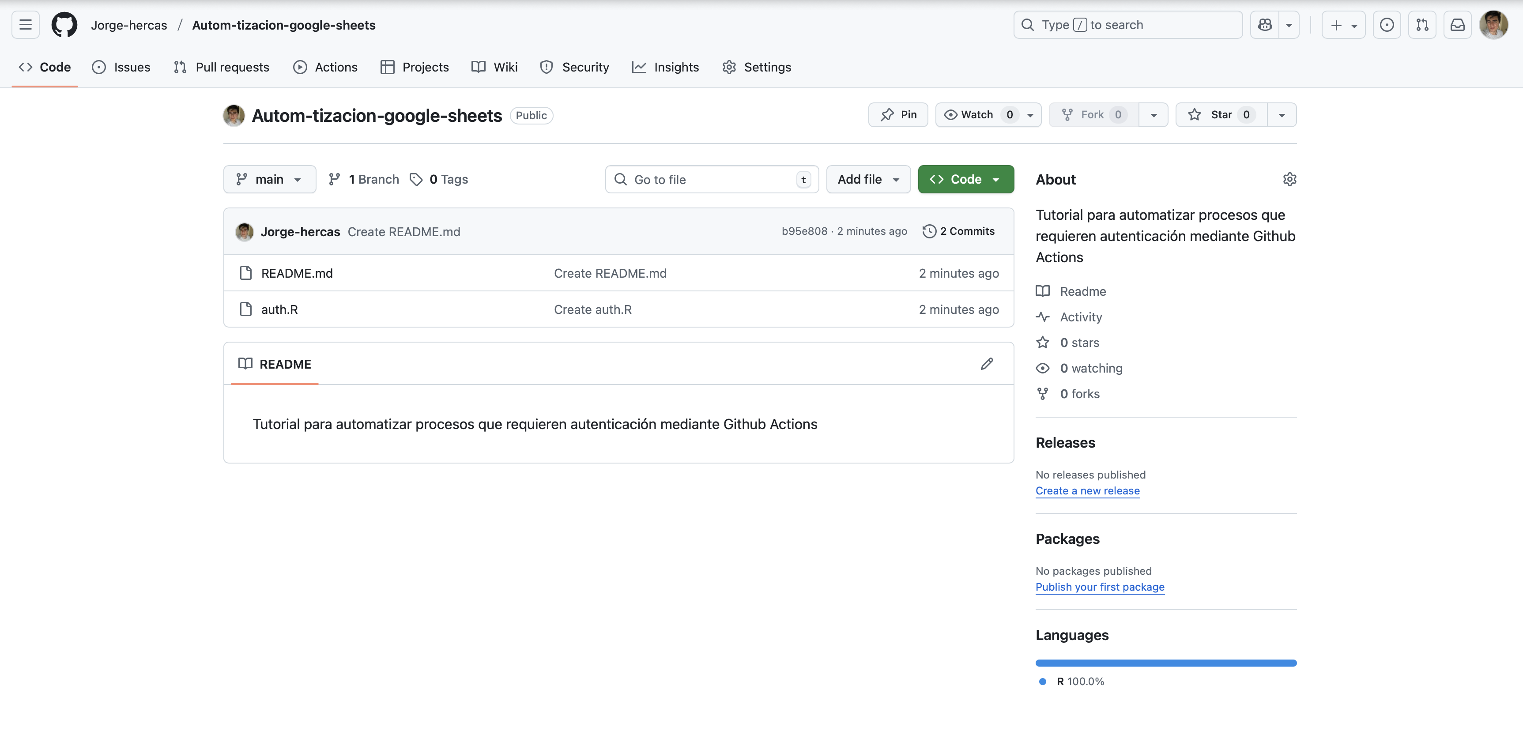Toggle Star on this repository
Viewport: 1523px width, 739px height.
[1221, 115]
